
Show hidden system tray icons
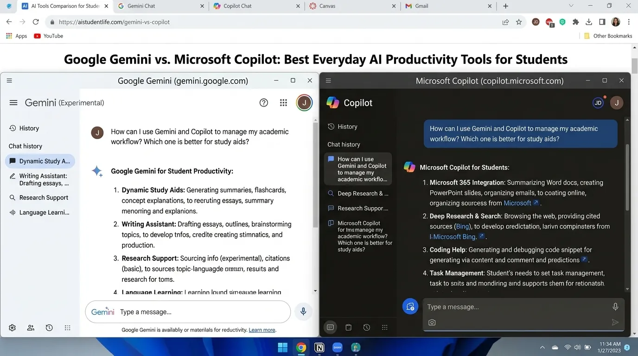pyautogui.click(x=542, y=347)
